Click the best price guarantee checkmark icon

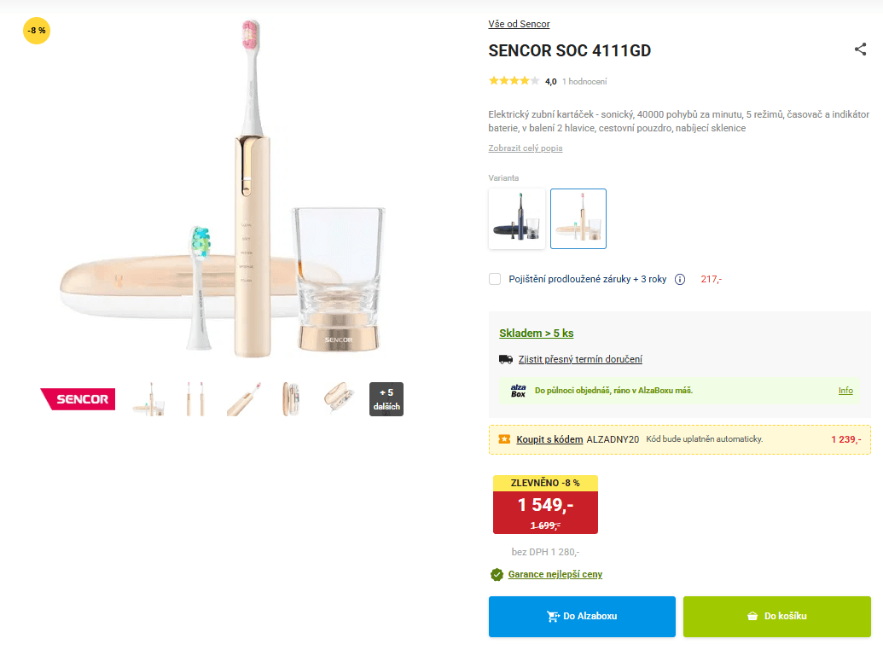(x=497, y=574)
